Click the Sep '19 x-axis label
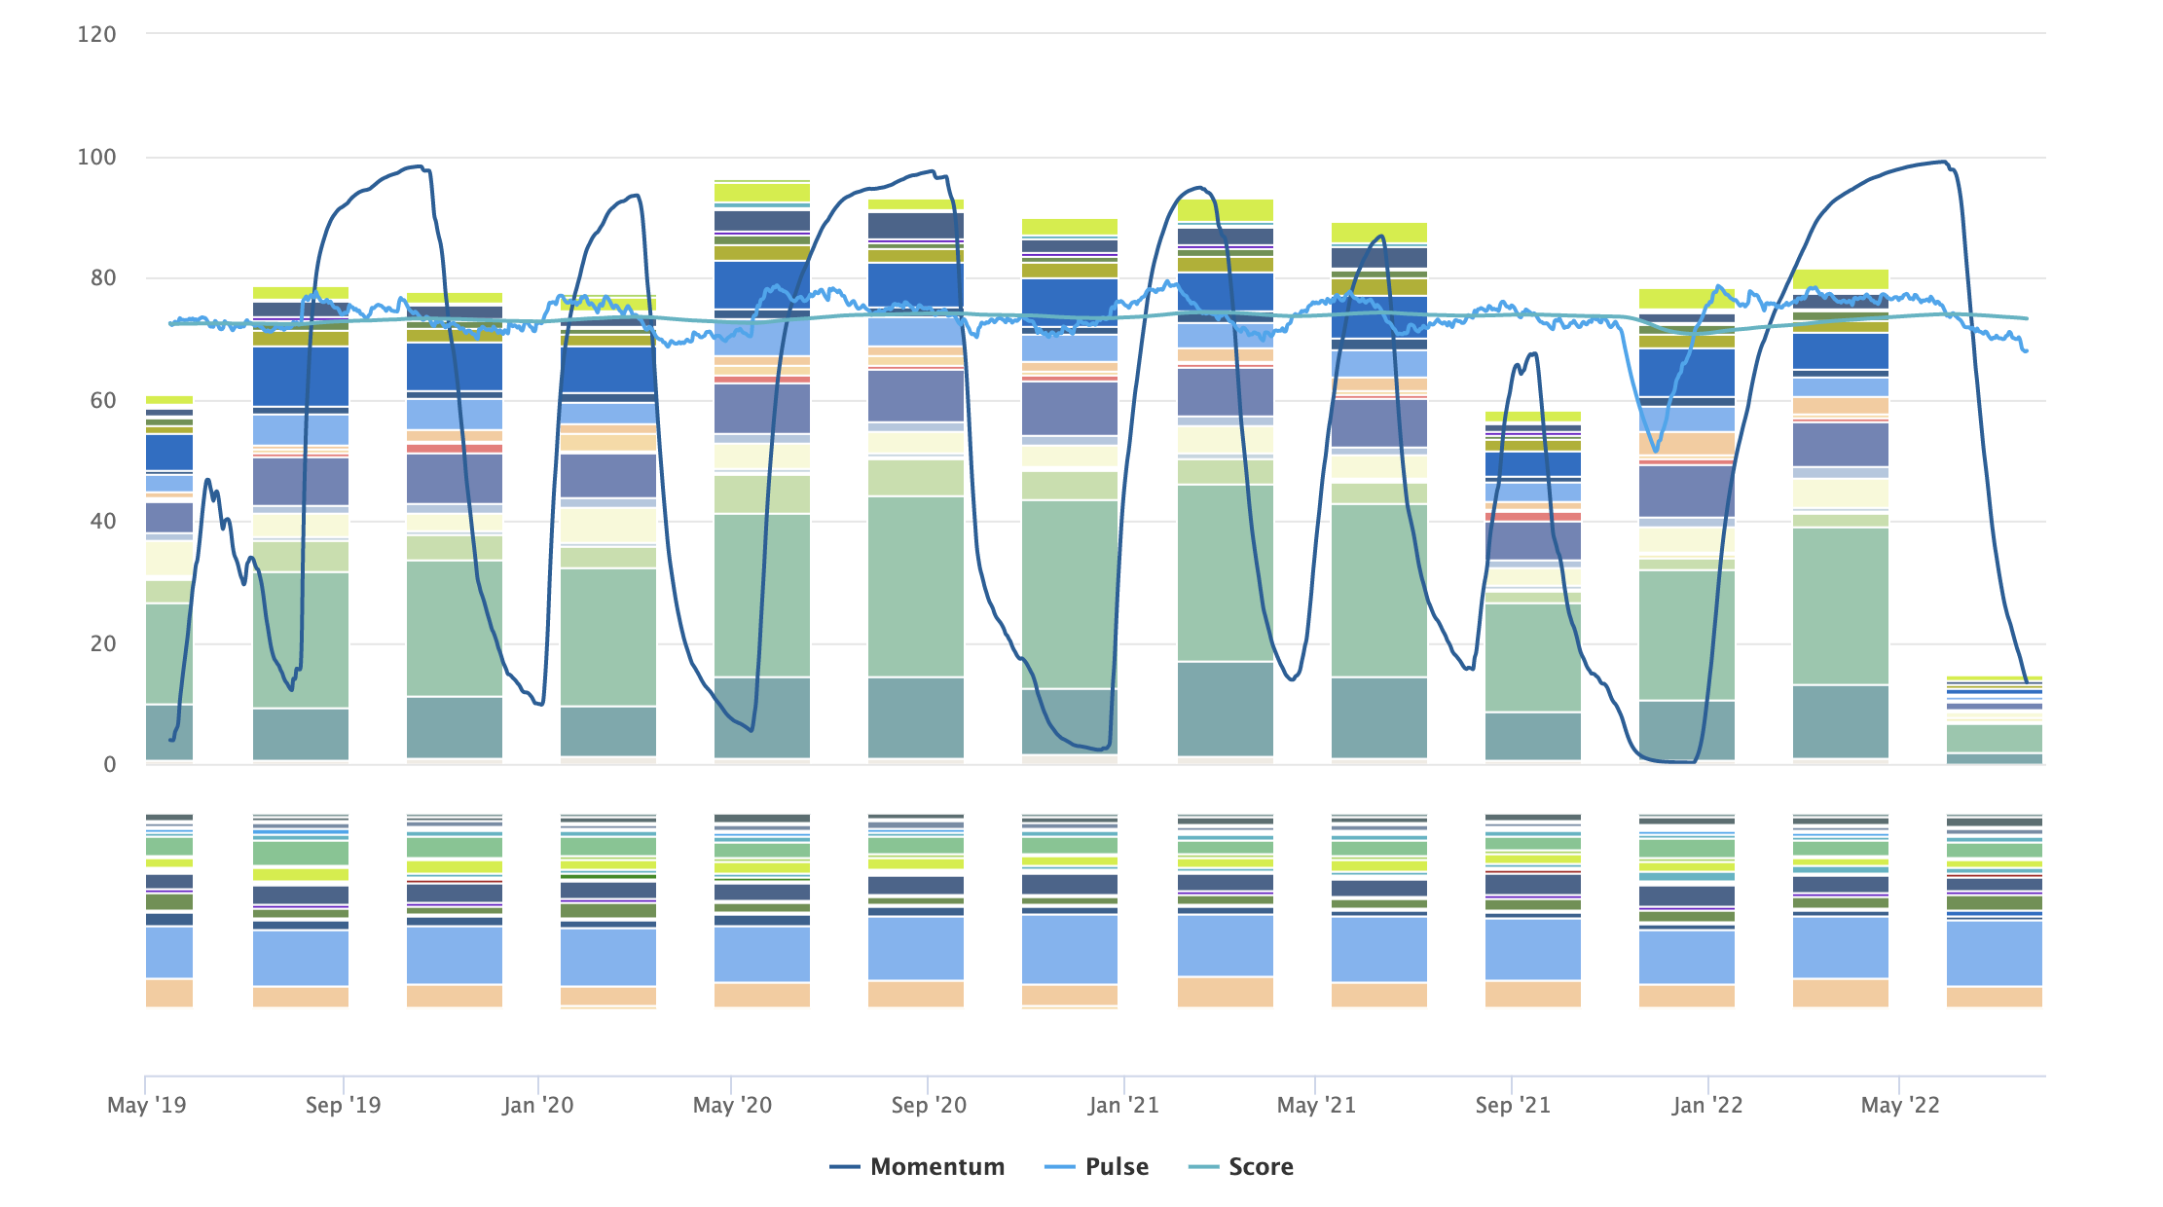Screen dimensions: 2163x1207 (x=343, y=1105)
